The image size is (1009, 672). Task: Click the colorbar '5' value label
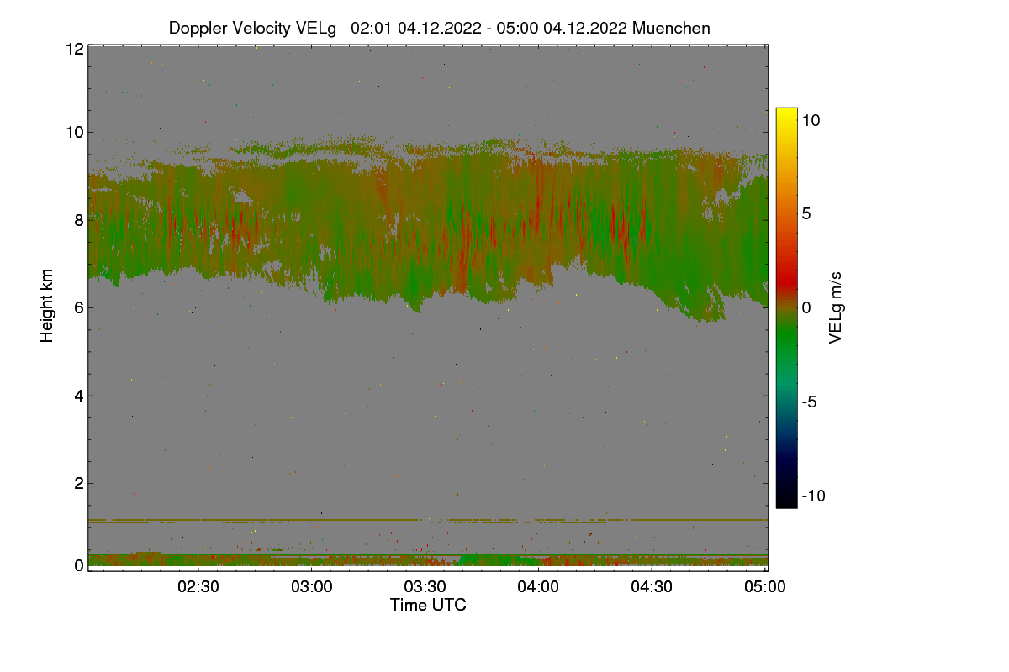coord(806,213)
